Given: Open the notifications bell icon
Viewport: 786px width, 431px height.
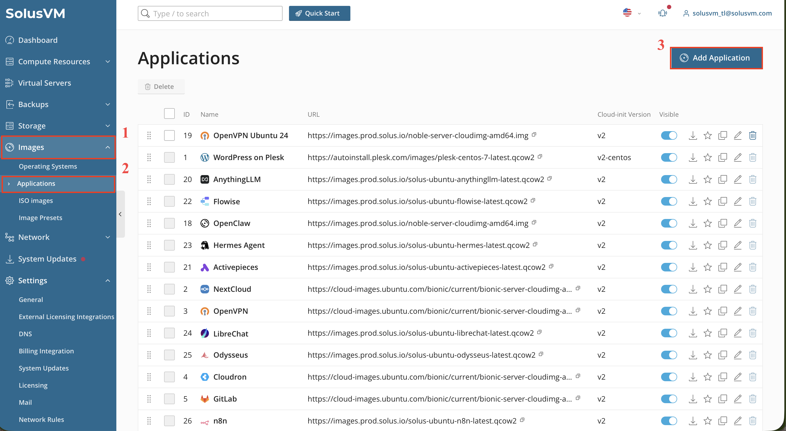Looking at the screenshot, I should 662,13.
